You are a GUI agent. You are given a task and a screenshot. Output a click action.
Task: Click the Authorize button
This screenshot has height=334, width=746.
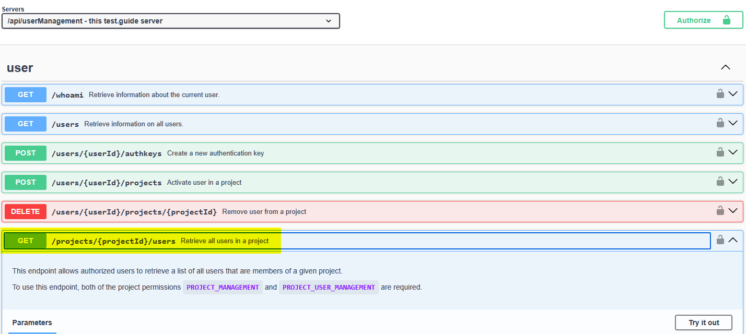(x=703, y=20)
